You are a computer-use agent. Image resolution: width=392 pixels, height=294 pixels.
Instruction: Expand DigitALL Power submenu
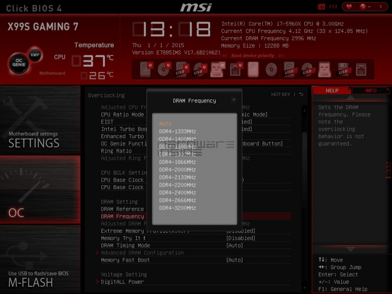pyautogui.click(x=122, y=282)
